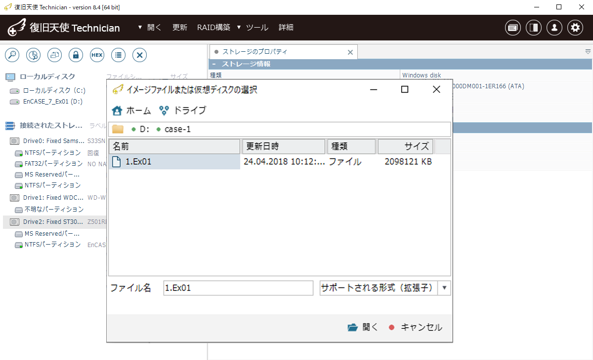Open RAID構築 menu item
This screenshot has height=360, width=593.
213,28
